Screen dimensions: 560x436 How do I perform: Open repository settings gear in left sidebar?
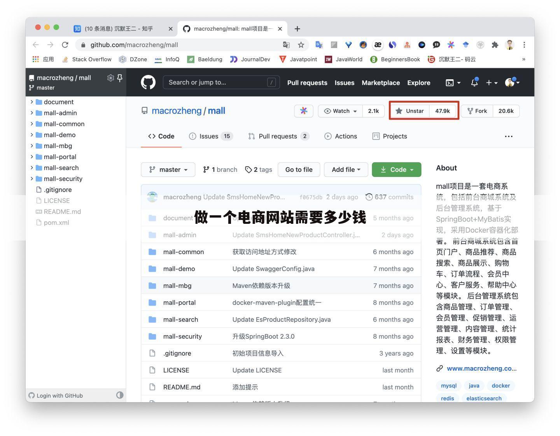click(x=110, y=78)
